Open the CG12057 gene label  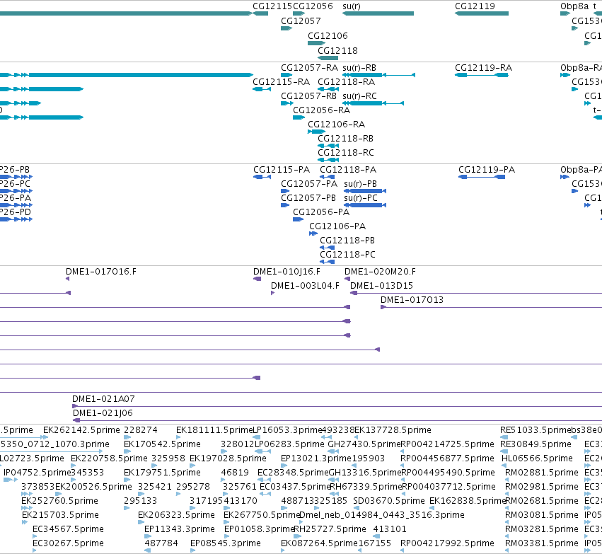point(301,21)
